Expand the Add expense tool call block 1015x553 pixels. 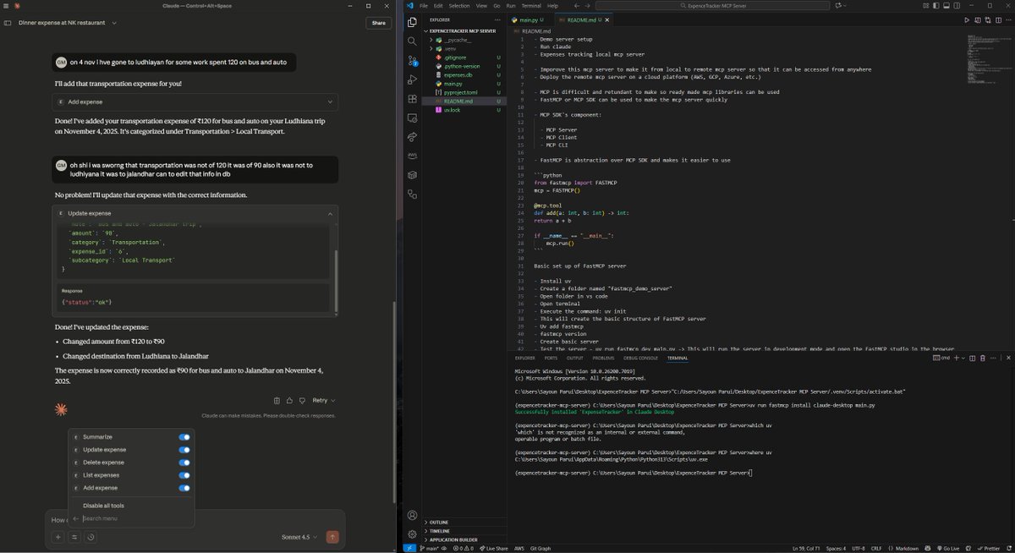(195, 101)
